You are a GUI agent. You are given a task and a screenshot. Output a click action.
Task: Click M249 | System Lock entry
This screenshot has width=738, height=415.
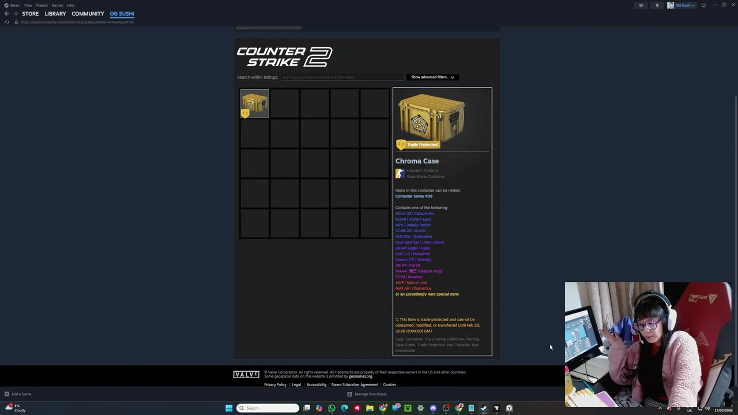pos(413,219)
